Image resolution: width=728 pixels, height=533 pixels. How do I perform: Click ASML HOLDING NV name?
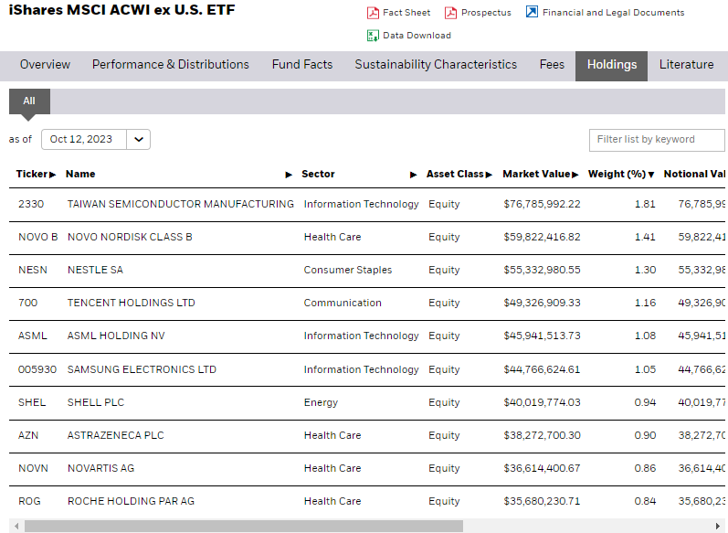[x=116, y=336]
